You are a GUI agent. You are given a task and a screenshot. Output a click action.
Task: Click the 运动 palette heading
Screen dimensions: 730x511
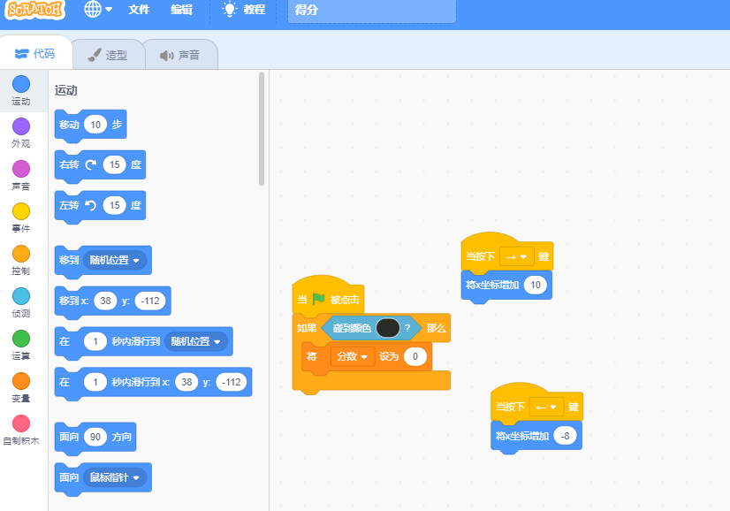(x=66, y=90)
